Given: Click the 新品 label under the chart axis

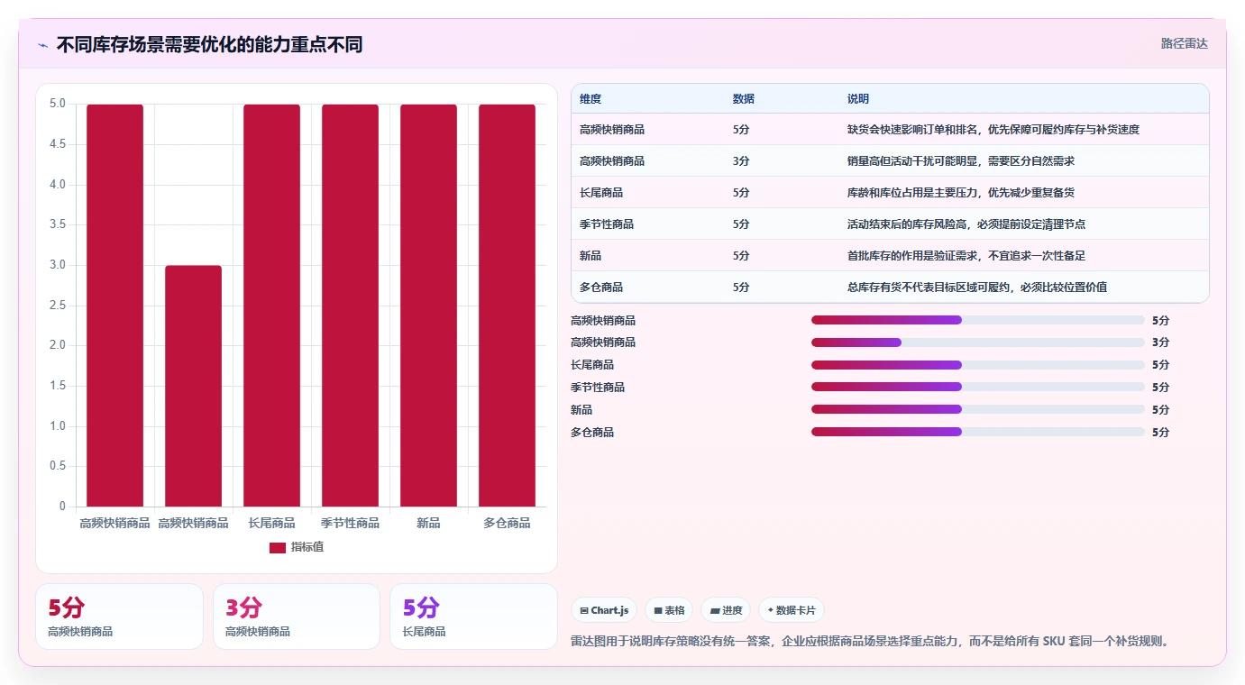Looking at the screenshot, I should [428, 523].
